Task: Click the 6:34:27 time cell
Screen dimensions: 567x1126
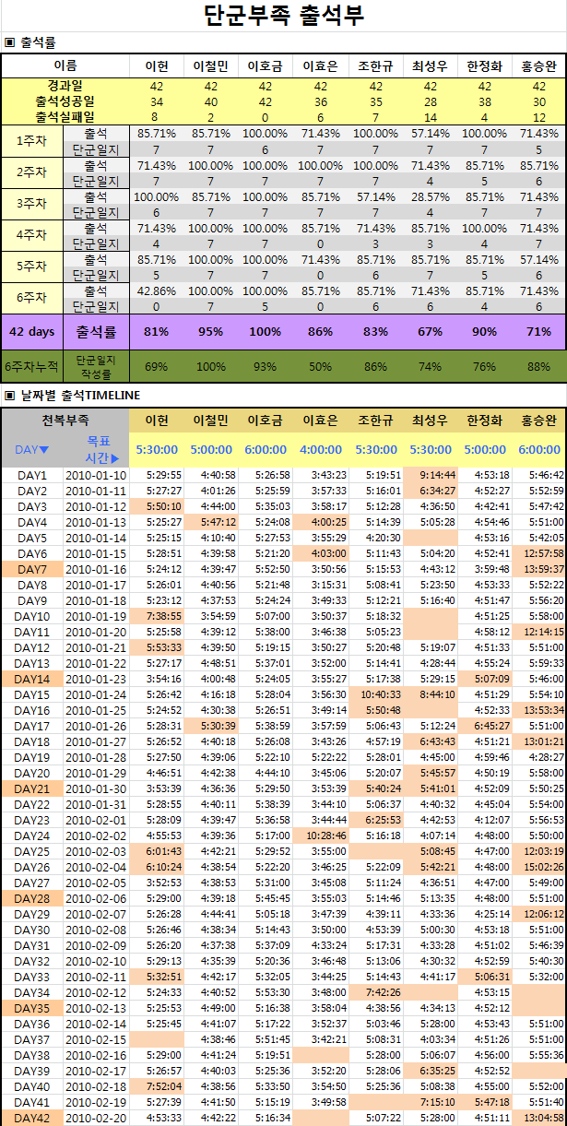Action: (x=430, y=491)
